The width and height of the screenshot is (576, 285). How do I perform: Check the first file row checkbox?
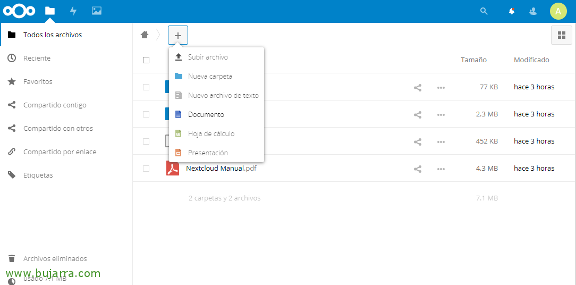tap(146, 87)
